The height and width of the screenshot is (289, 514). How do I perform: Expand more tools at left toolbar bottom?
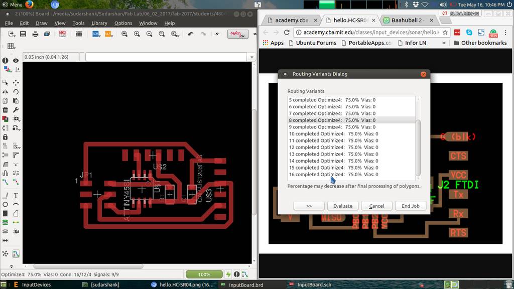(12, 266)
